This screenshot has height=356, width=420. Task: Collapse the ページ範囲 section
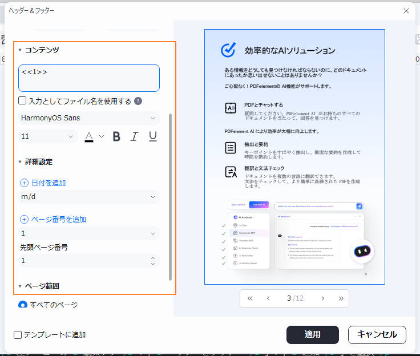[x=20, y=286]
